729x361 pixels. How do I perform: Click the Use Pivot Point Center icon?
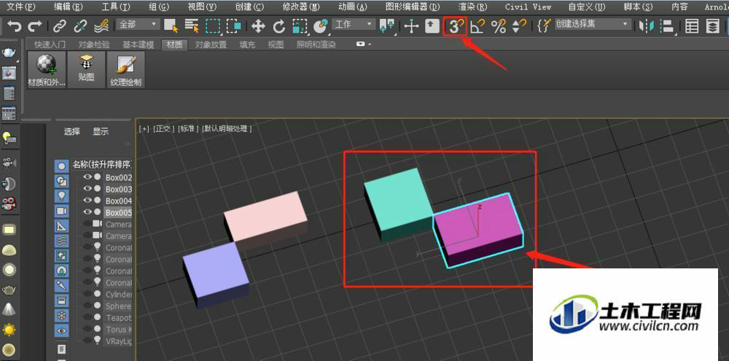pyautogui.click(x=386, y=26)
